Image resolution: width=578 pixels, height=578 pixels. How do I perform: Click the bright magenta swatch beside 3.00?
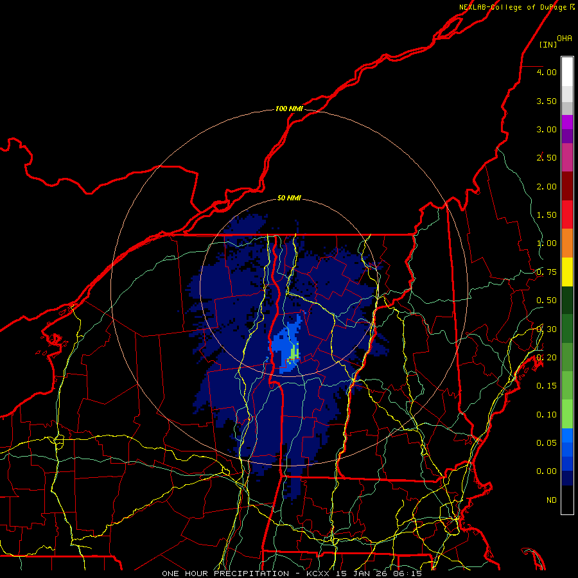567,122
